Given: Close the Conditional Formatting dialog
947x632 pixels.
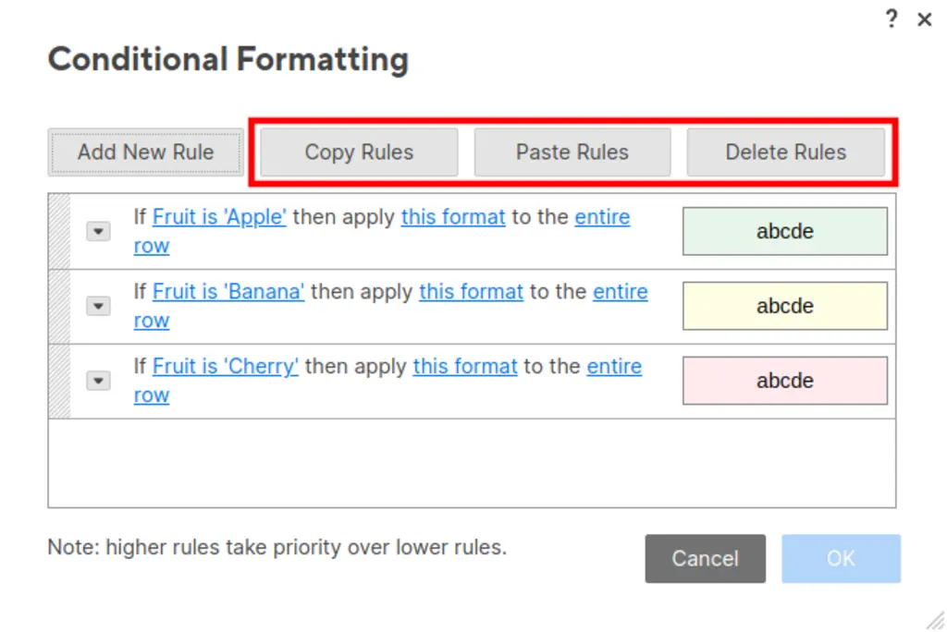Looking at the screenshot, I should (924, 19).
